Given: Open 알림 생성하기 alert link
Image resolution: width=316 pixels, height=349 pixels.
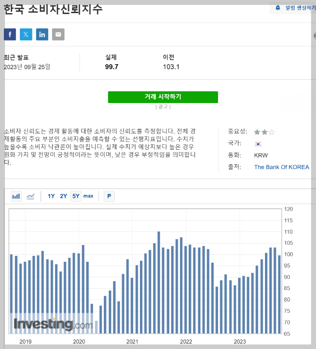Looking at the screenshot, I should (301, 8).
